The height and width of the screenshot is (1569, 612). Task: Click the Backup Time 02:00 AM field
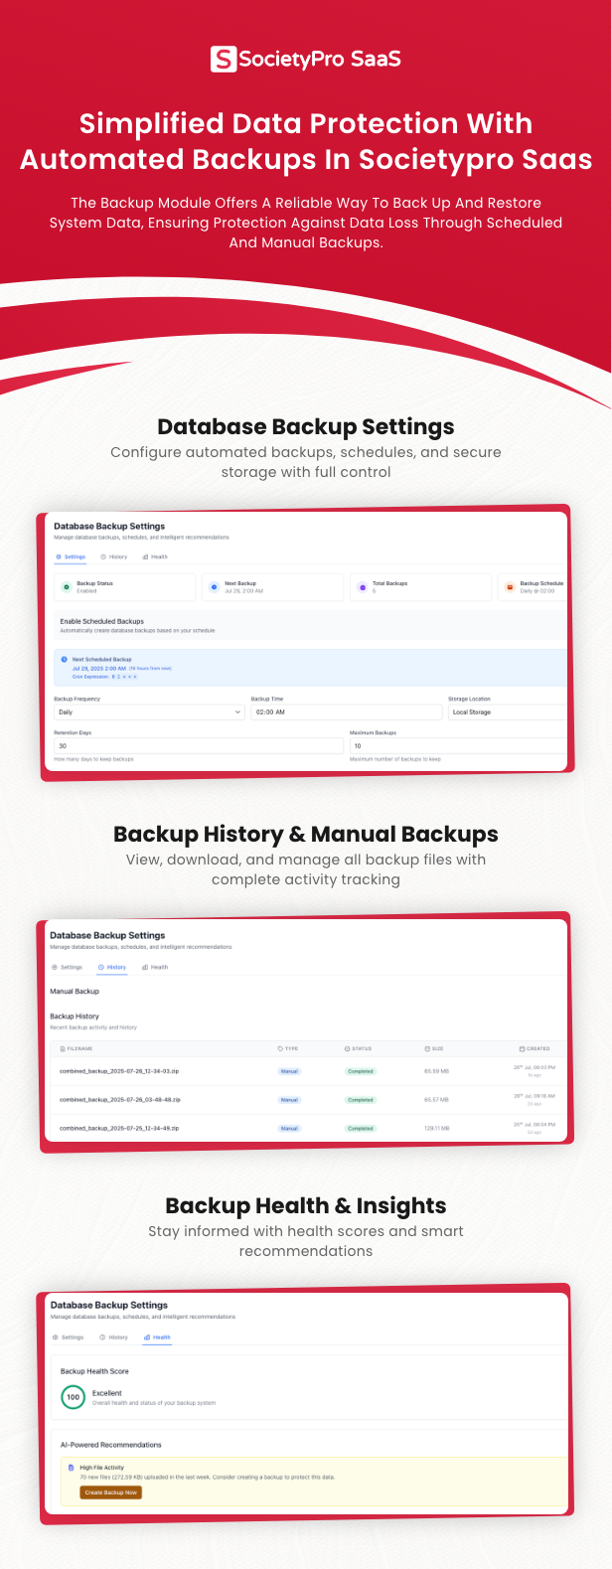click(x=347, y=712)
